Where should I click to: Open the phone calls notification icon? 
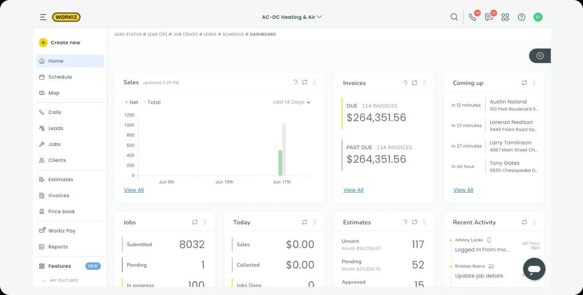[473, 17]
